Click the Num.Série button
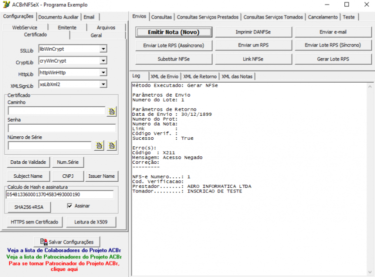Viewport: 375px width, 277px height. [68, 162]
